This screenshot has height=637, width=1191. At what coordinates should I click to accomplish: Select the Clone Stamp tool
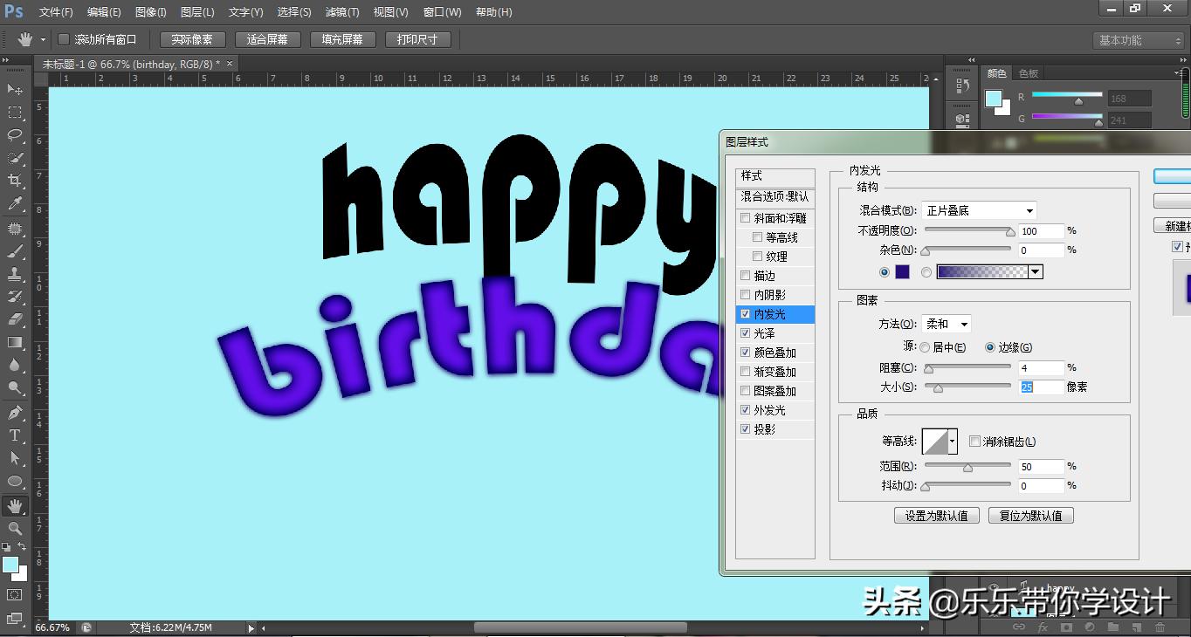(14, 275)
